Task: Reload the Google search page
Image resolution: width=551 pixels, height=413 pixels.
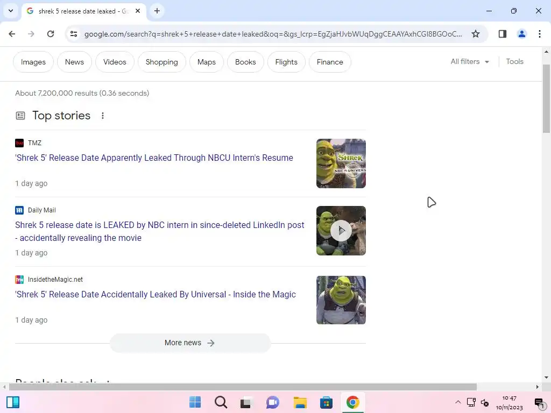Action: tap(51, 34)
